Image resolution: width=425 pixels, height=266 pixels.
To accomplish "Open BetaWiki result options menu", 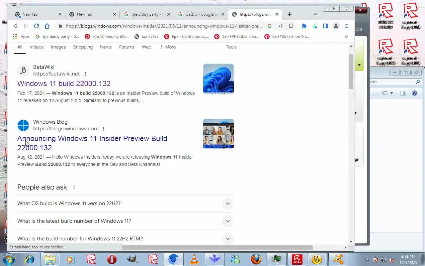I will tap(85, 74).
